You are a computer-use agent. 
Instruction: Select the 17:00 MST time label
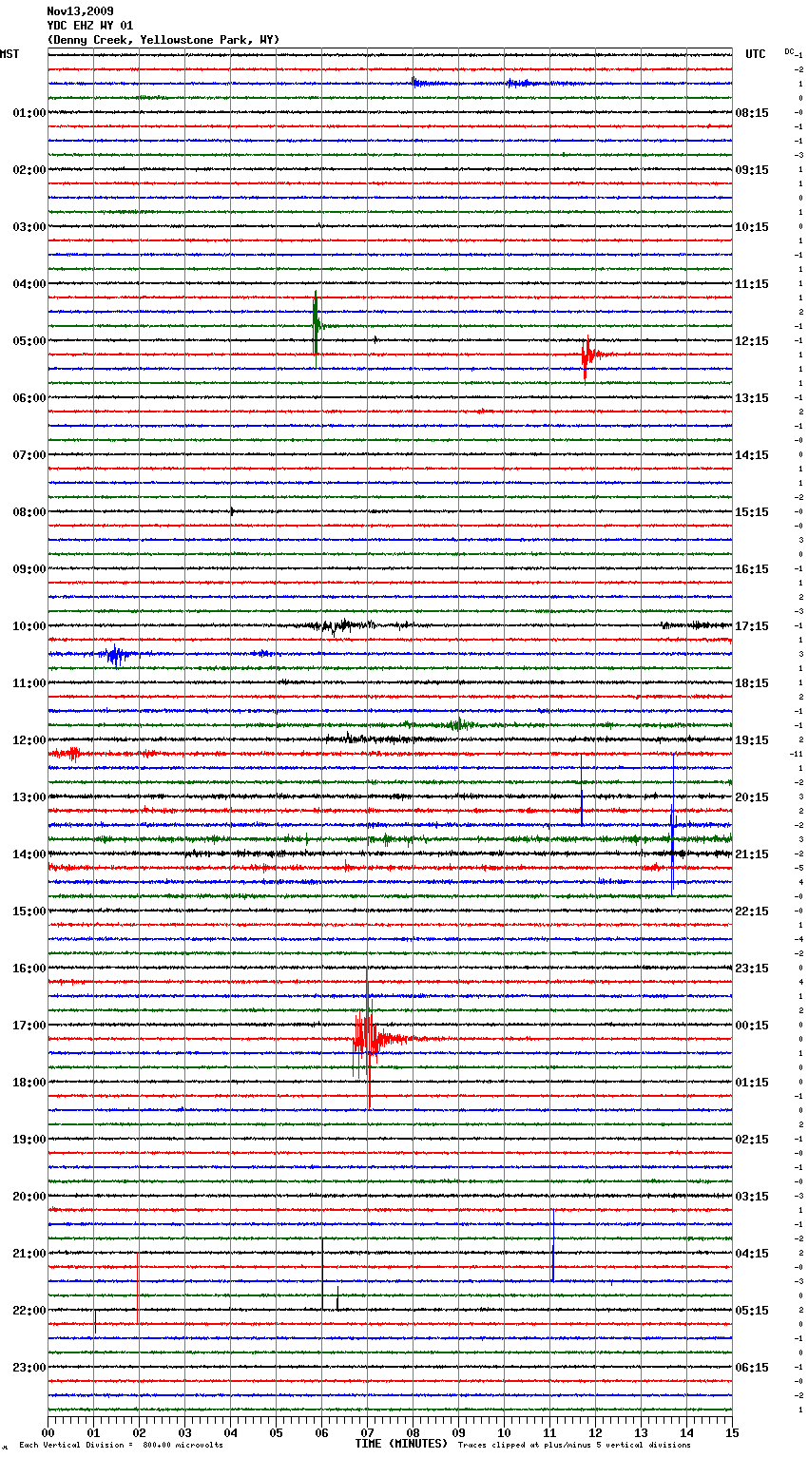coord(29,1026)
